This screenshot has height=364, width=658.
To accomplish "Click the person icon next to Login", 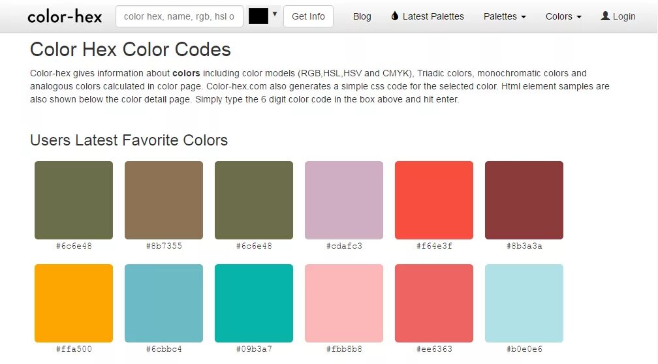I will pyautogui.click(x=605, y=16).
